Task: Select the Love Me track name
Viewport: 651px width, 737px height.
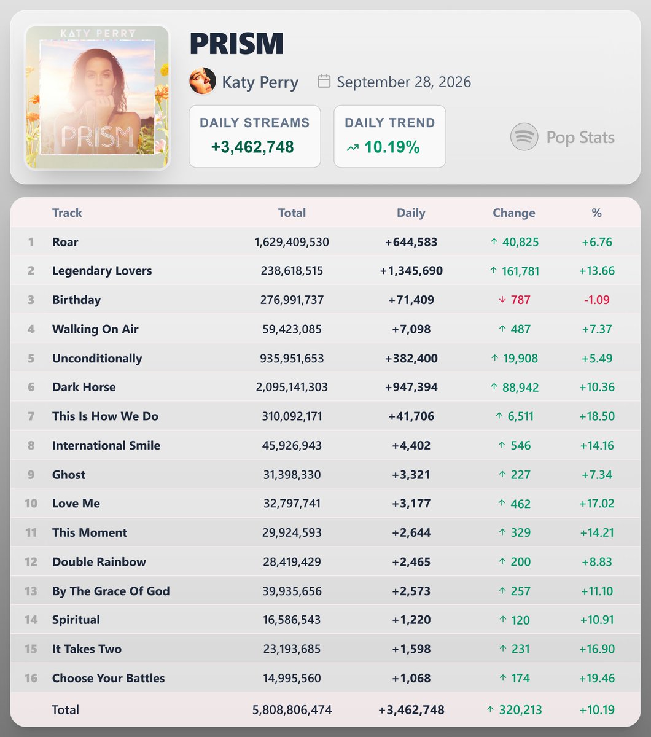Action: [76, 504]
